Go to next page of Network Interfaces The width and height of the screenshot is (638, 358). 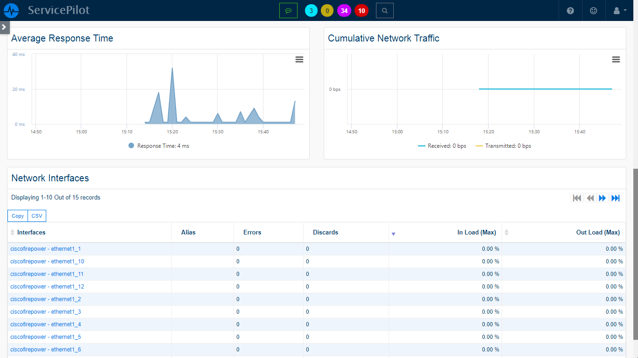tap(603, 198)
